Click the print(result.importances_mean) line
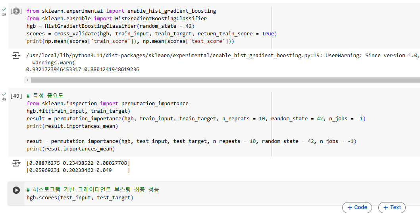Image resolution: width=420 pixels, height=214 pixels. coord(72,126)
